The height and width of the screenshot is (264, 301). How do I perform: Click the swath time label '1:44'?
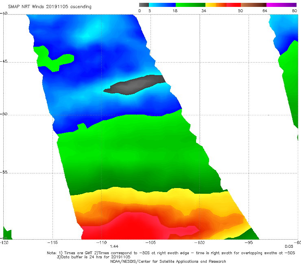114,247
